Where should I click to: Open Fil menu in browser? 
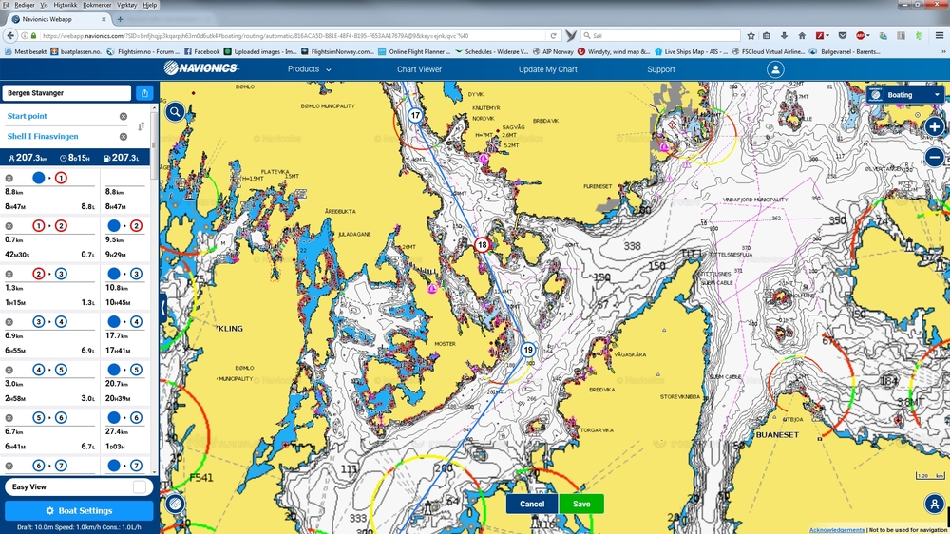pos(6,5)
